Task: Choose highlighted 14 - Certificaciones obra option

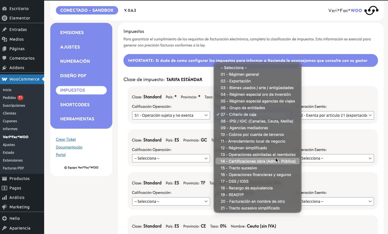Action: pyautogui.click(x=258, y=161)
